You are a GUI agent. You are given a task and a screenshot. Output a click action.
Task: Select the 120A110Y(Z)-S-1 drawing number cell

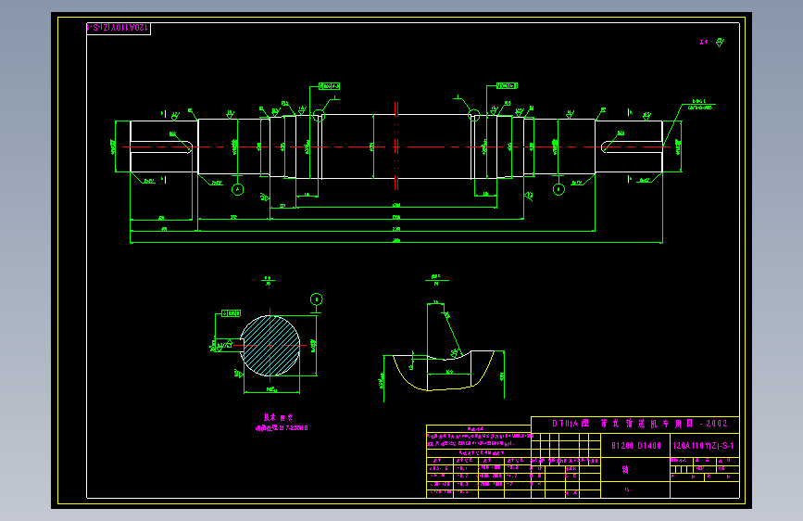[x=704, y=446]
